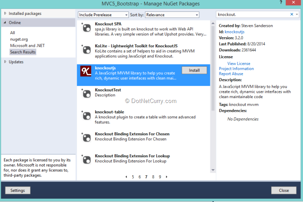Click the Lookup binding extension package icon

coord(86,159)
